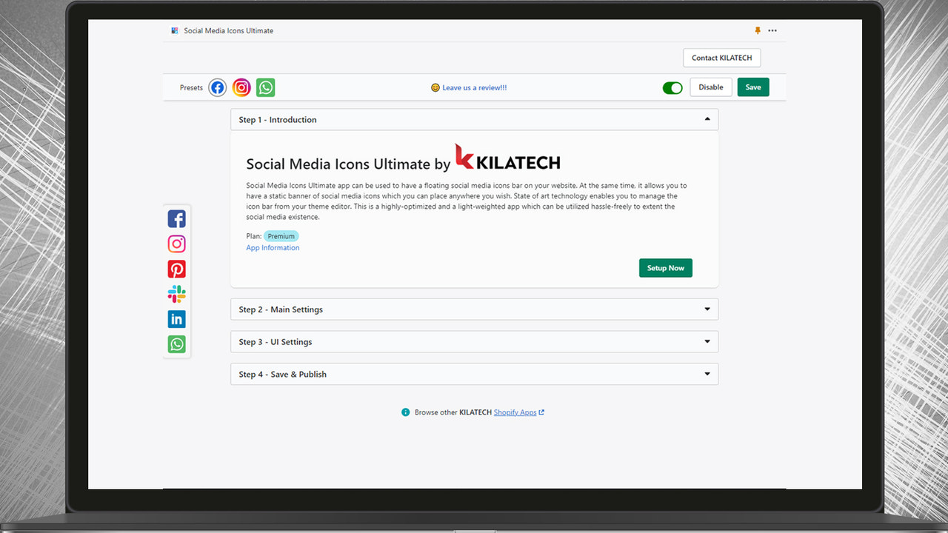Open the three-dot overflow menu
Screen dimensions: 948x533
(x=772, y=30)
